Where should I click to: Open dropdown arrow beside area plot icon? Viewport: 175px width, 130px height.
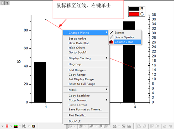tap(20, 126)
